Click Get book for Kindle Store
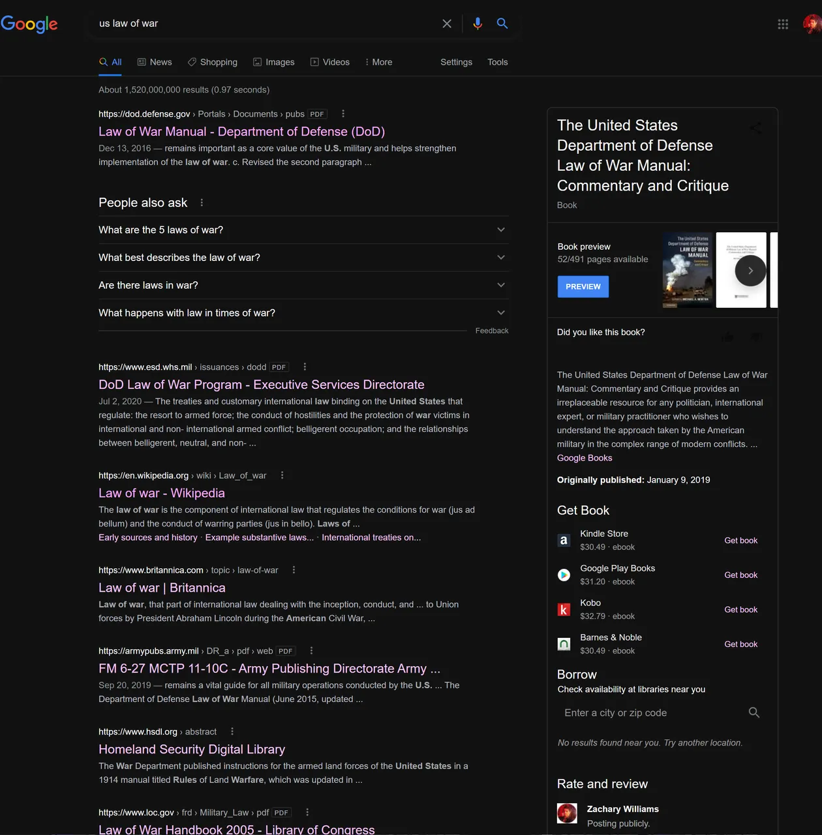Screen dimensions: 822x835 [741, 540]
